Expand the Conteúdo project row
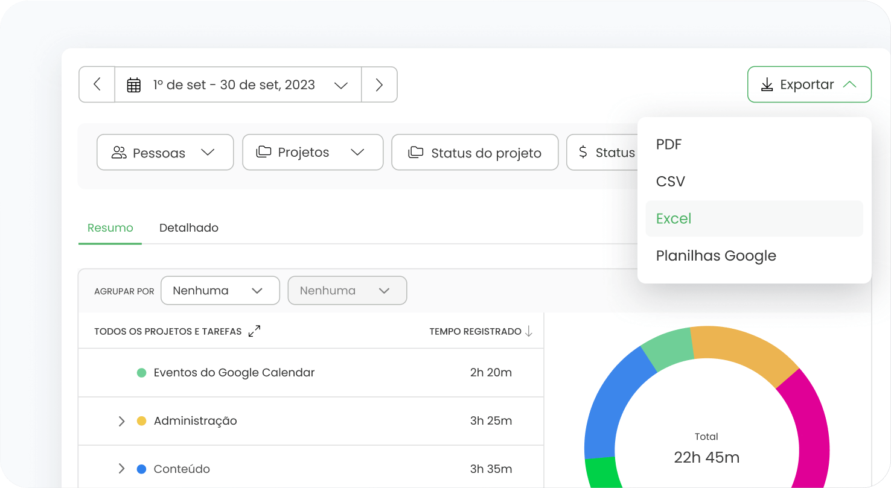Viewport: 891px width, 488px height. tap(121, 469)
